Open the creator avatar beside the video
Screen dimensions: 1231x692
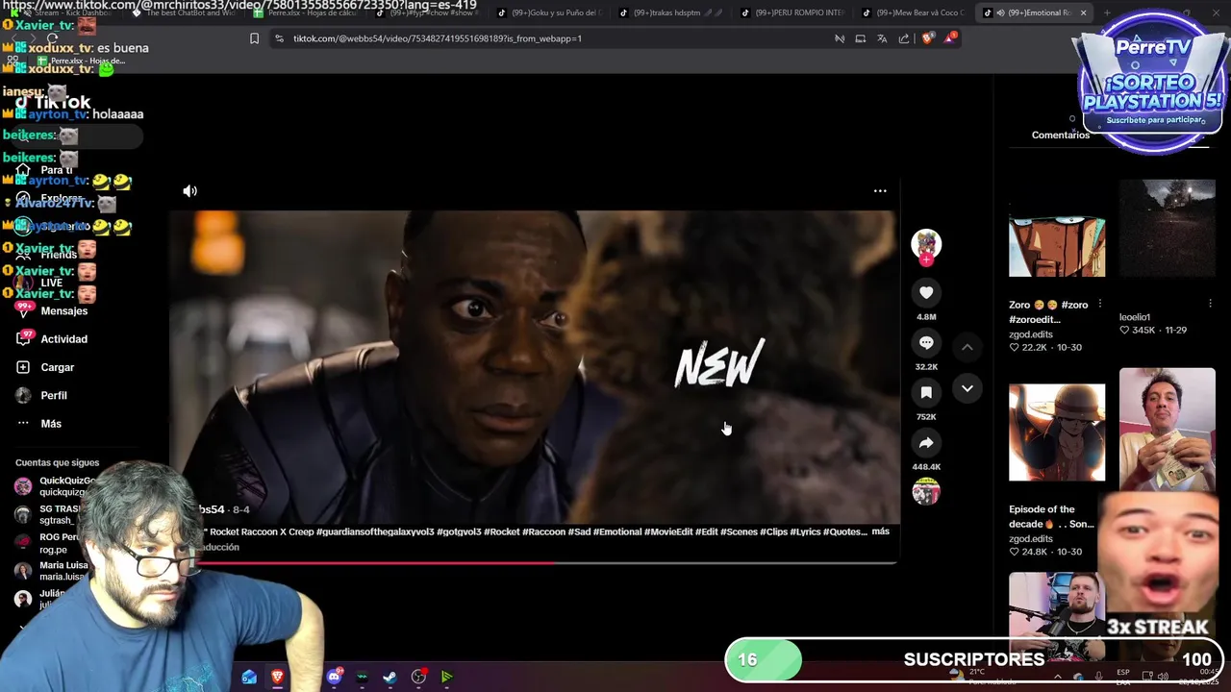[x=926, y=244]
